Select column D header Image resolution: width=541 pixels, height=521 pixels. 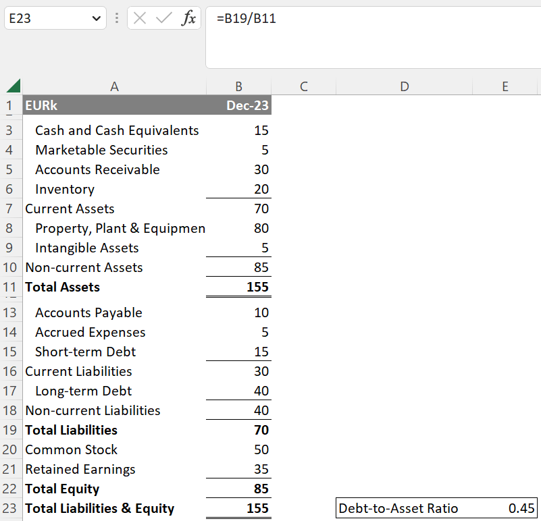(x=404, y=86)
